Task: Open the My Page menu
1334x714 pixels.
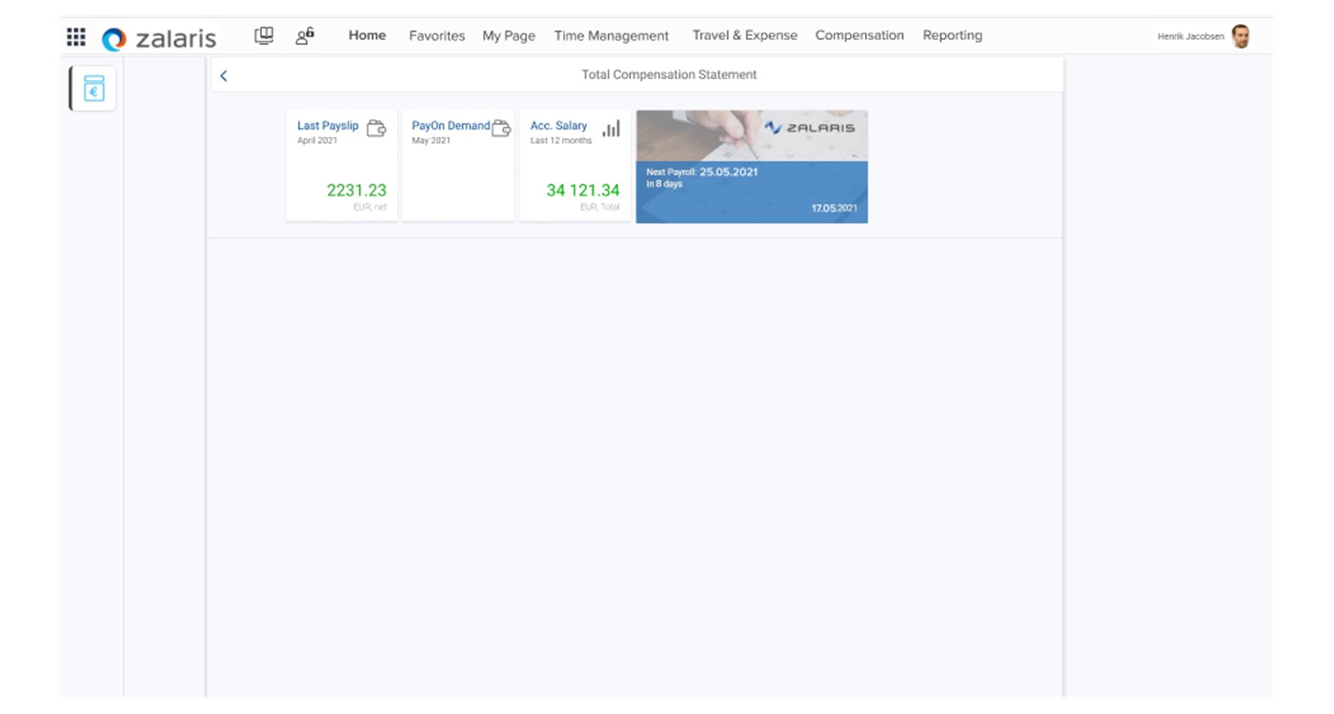Action: tap(509, 36)
